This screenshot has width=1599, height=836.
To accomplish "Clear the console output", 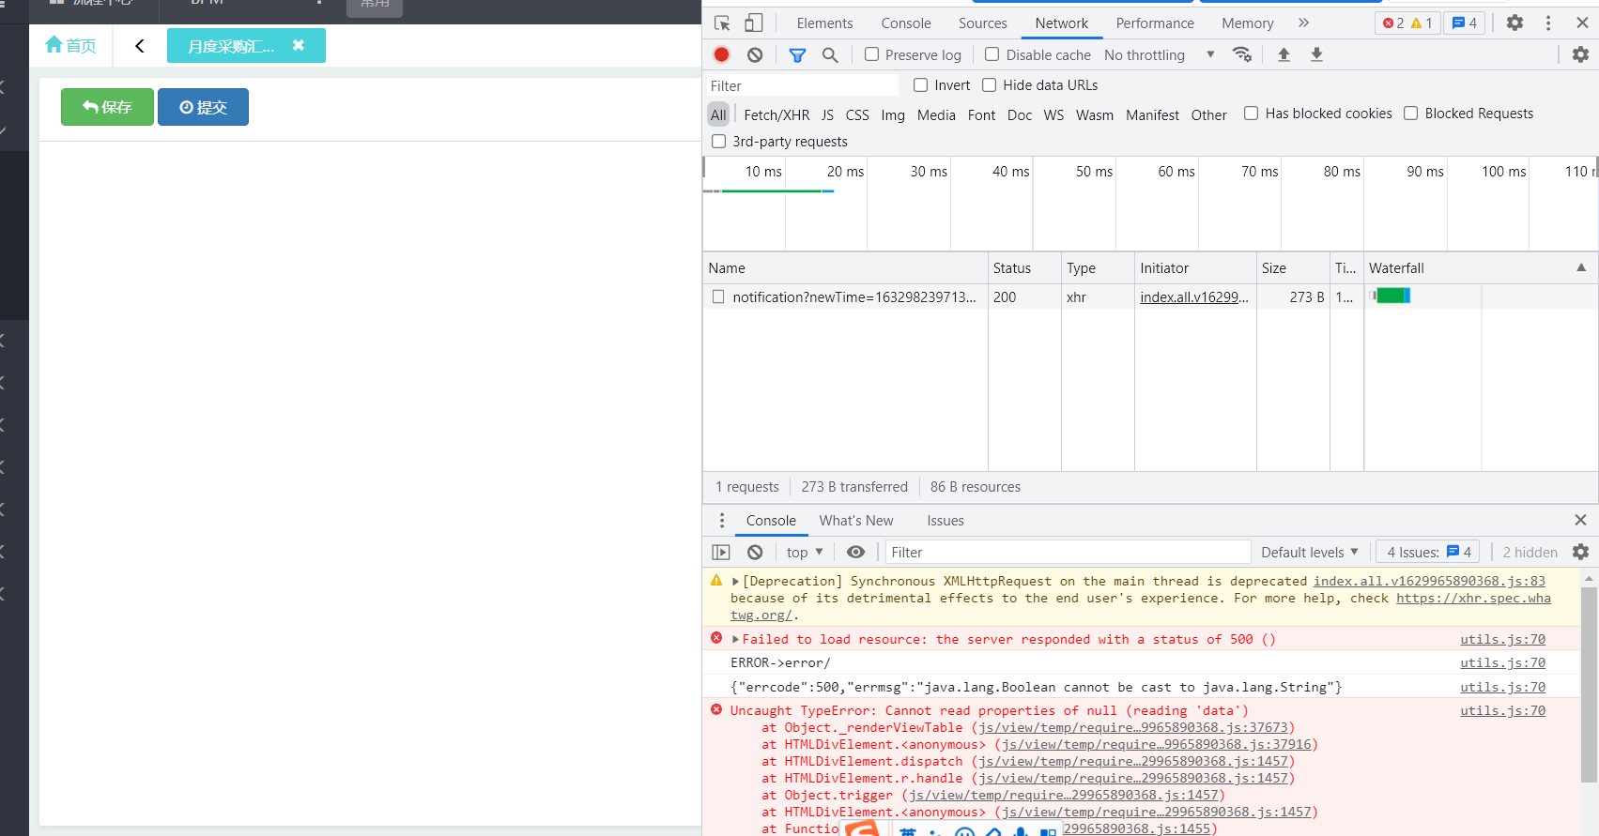I will [755, 553].
